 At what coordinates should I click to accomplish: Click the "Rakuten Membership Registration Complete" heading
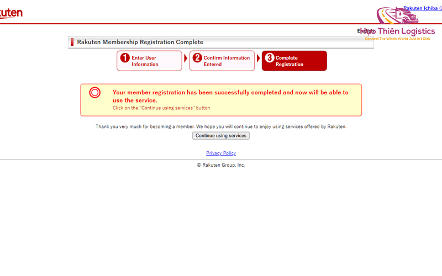pos(140,42)
